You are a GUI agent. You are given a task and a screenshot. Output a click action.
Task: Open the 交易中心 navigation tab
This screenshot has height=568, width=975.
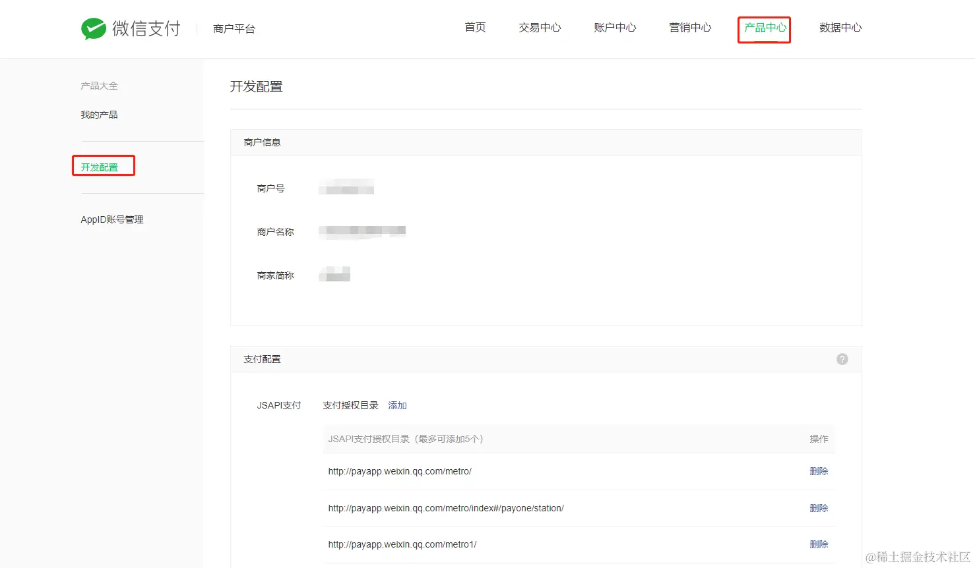point(540,28)
